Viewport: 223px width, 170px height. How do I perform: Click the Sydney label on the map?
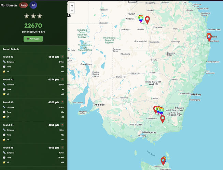197,94
